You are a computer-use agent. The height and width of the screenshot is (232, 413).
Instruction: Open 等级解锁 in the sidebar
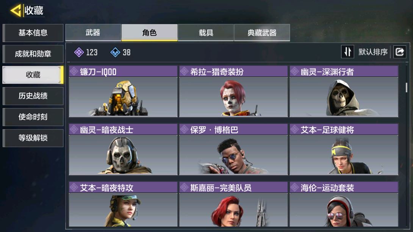point(33,138)
